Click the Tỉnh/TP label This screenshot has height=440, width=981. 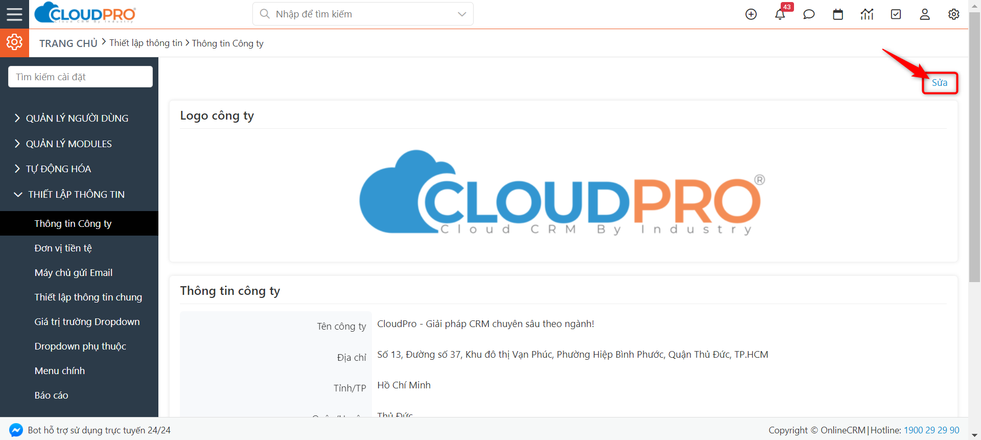(x=350, y=388)
